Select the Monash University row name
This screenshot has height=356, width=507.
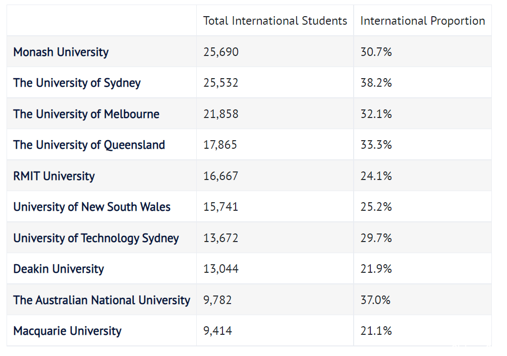61,52
